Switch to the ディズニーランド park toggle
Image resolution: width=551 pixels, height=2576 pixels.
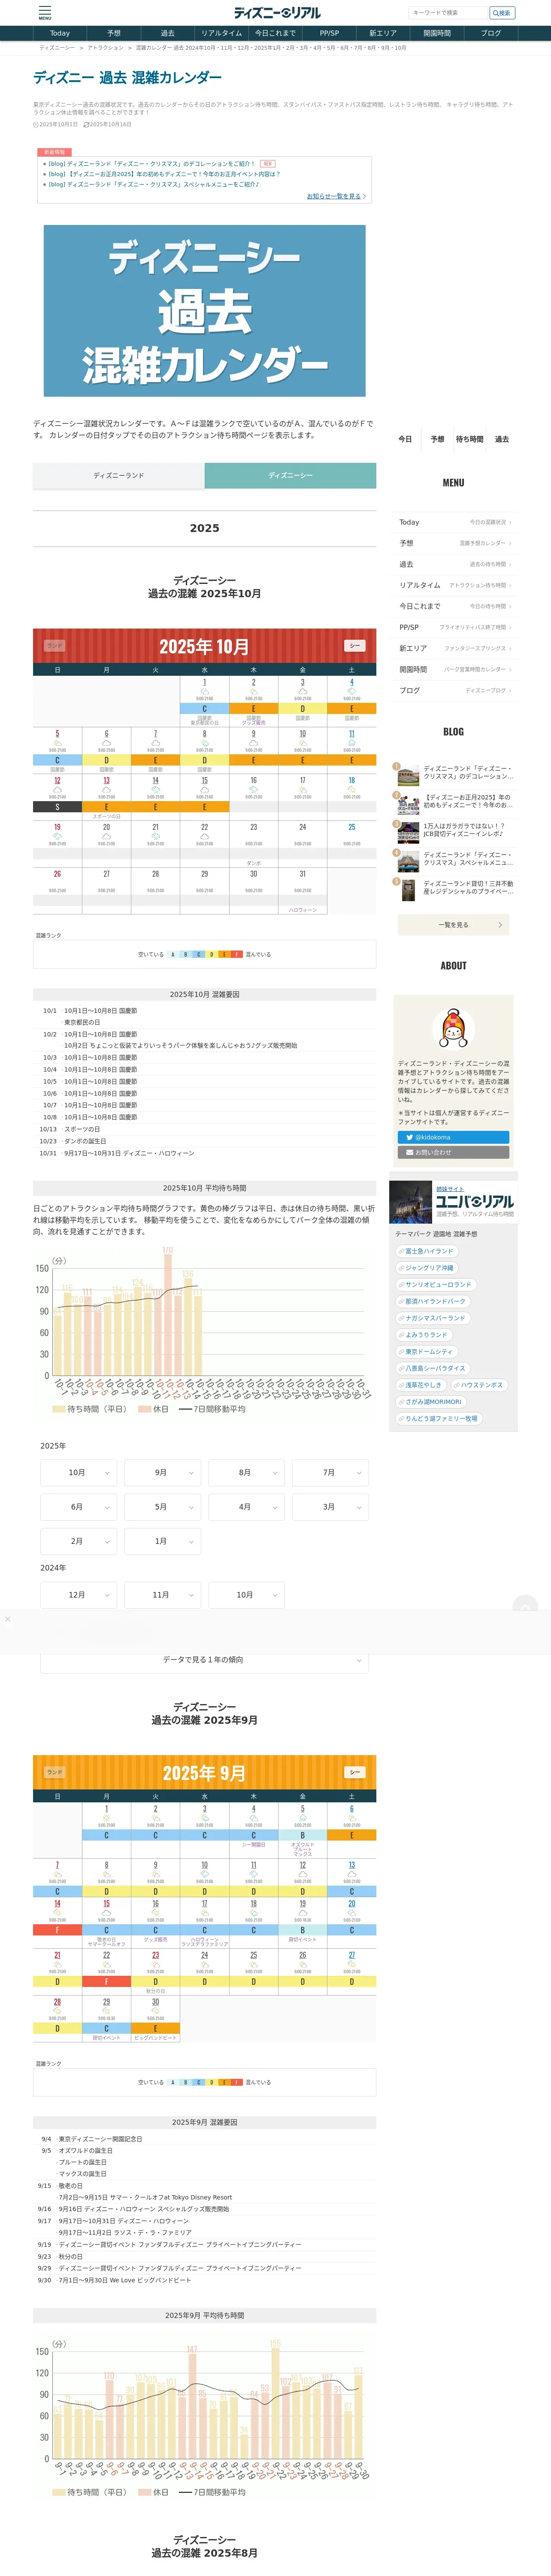click(119, 476)
